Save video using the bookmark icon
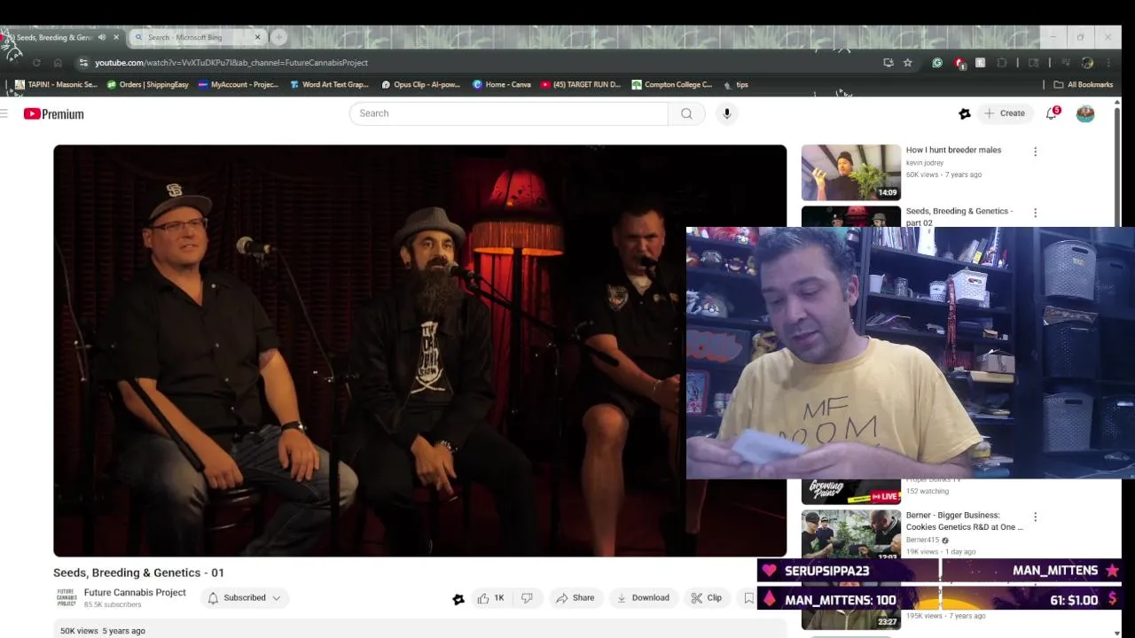Image resolution: width=1135 pixels, height=638 pixels. pos(748,598)
